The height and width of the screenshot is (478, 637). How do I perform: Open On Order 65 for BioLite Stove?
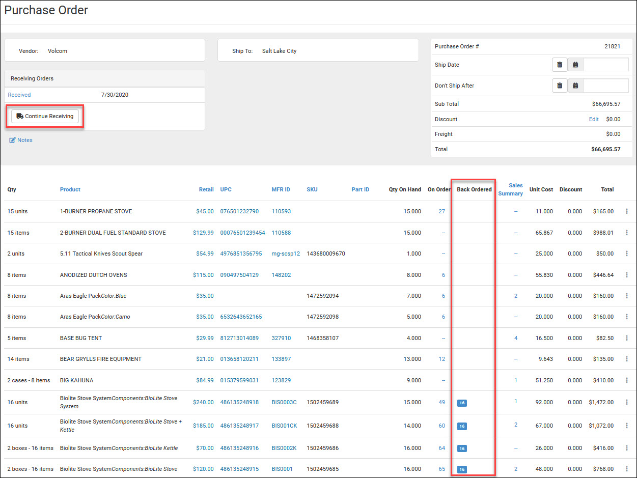(x=442, y=469)
